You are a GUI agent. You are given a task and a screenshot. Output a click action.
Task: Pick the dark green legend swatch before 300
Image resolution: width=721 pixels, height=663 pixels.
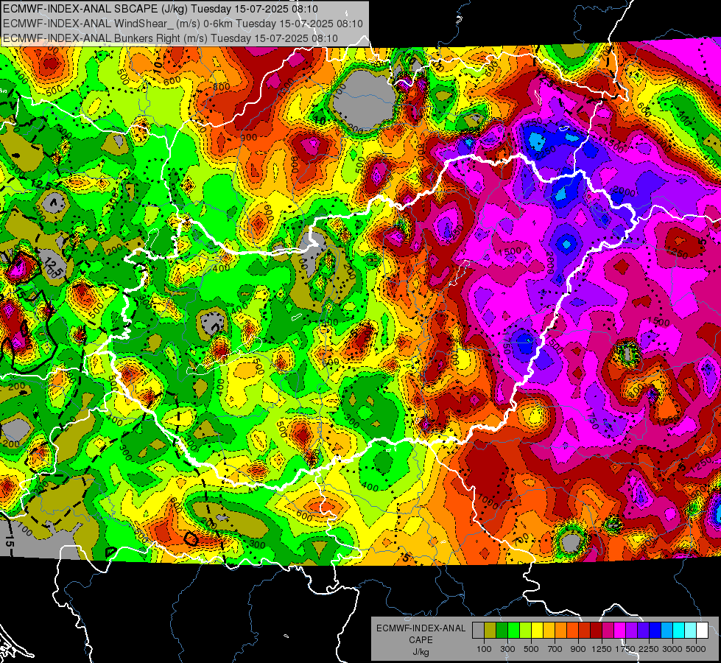pyautogui.click(x=502, y=631)
